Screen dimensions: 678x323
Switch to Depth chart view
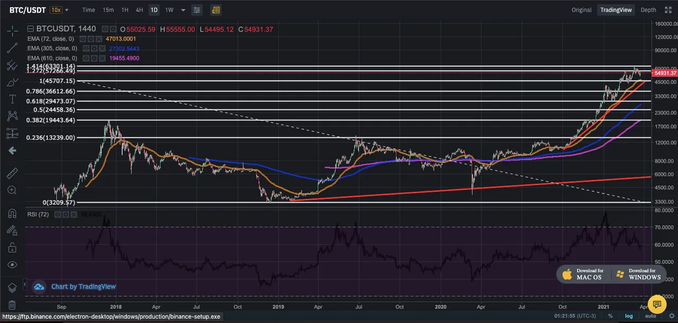[x=648, y=10]
